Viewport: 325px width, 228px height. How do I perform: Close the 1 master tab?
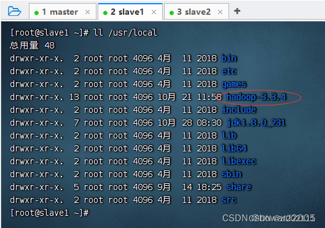tap(87, 12)
